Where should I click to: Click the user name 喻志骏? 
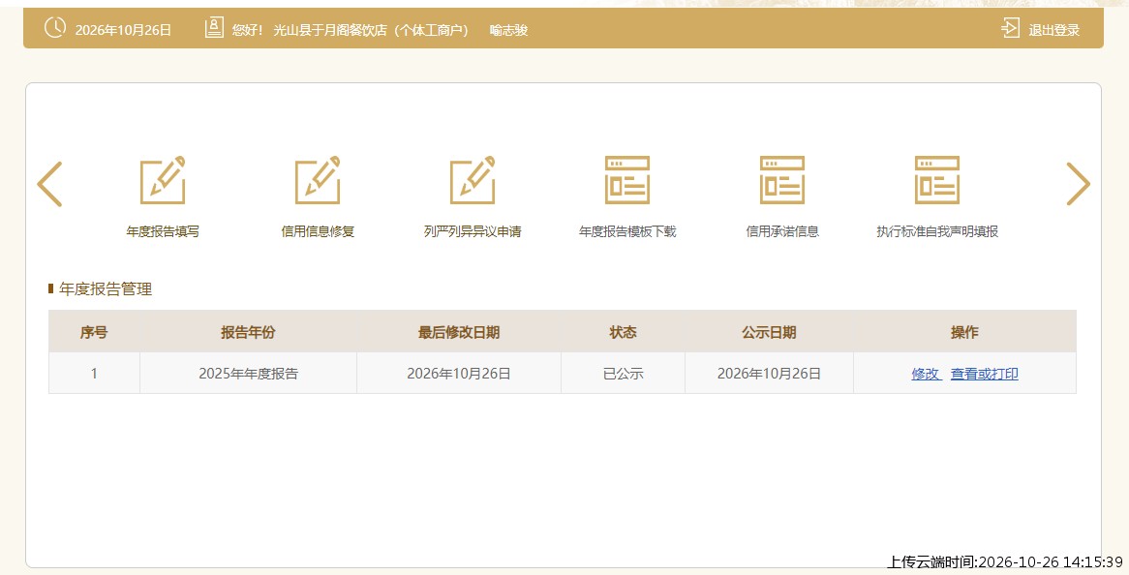(509, 30)
